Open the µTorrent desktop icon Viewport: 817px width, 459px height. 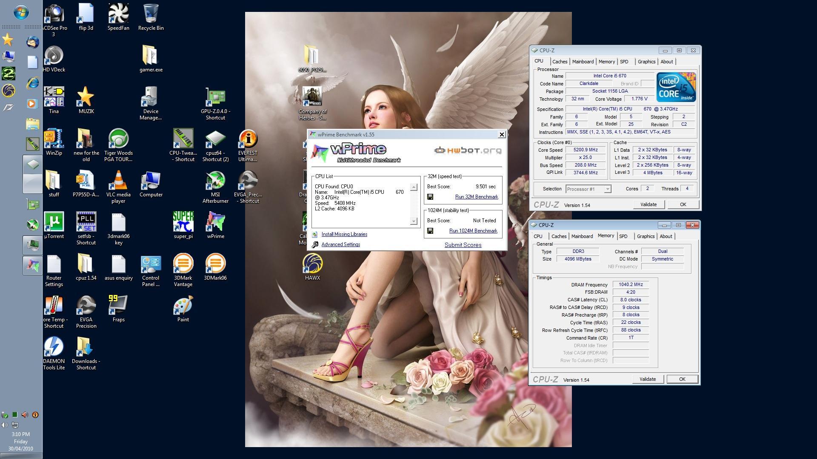click(54, 222)
